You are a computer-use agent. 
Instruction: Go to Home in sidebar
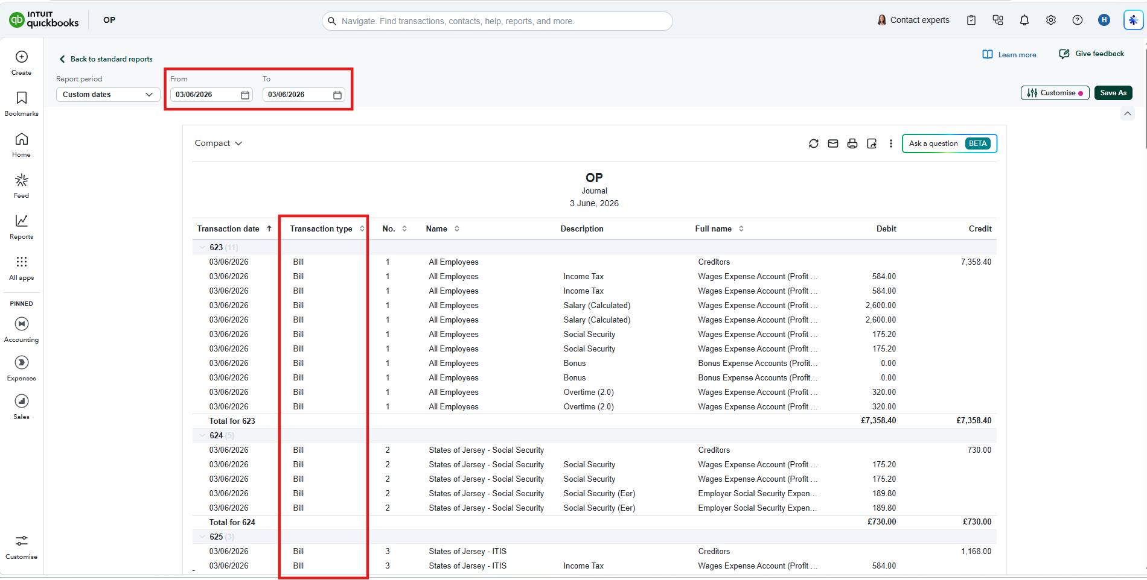click(x=22, y=145)
